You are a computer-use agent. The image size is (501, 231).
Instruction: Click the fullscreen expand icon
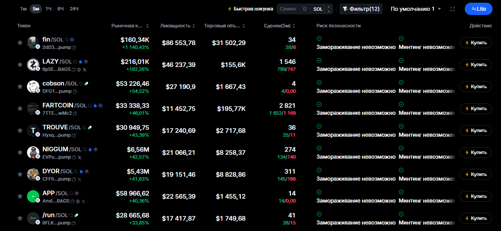pos(452,9)
